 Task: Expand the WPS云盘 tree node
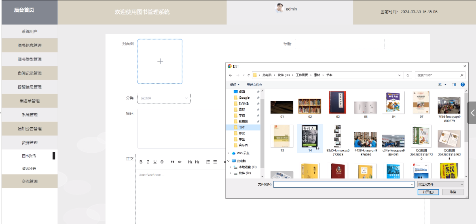pos(228,153)
